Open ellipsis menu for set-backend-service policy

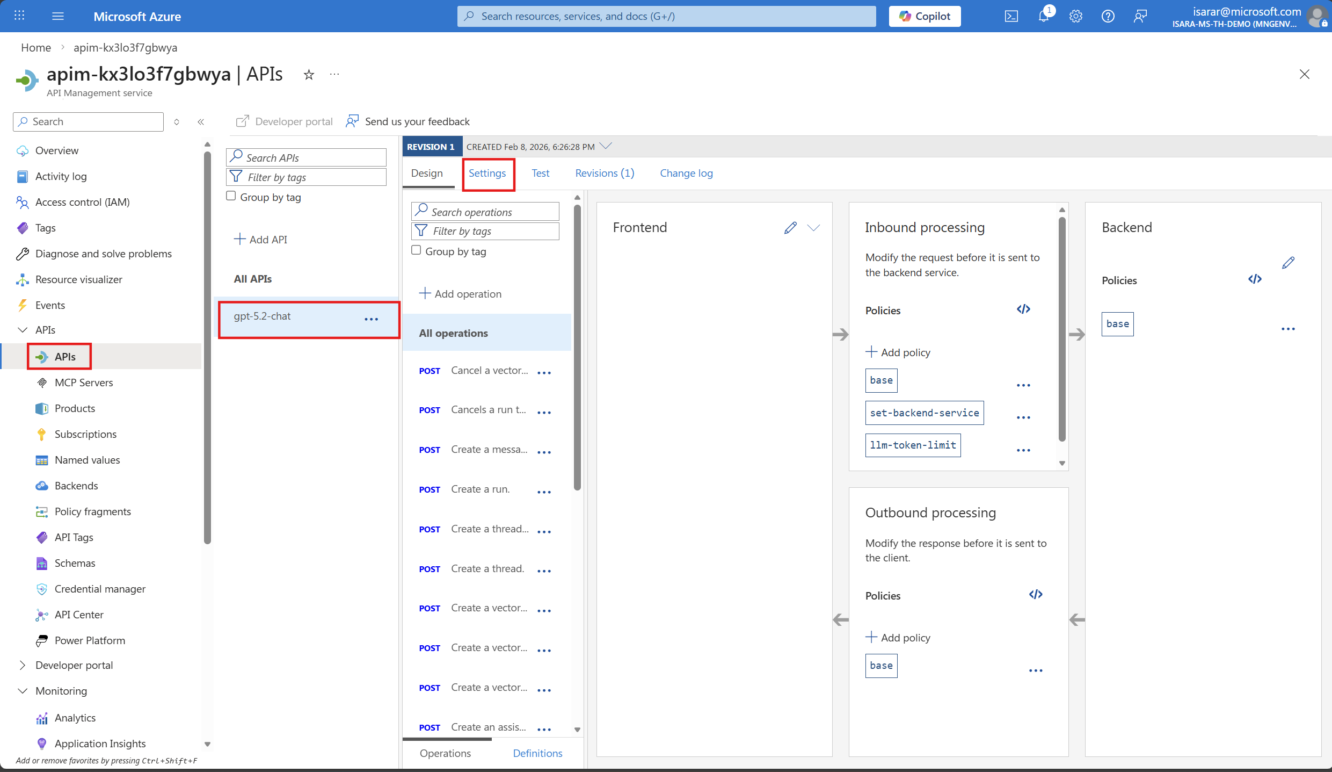pyautogui.click(x=1023, y=417)
